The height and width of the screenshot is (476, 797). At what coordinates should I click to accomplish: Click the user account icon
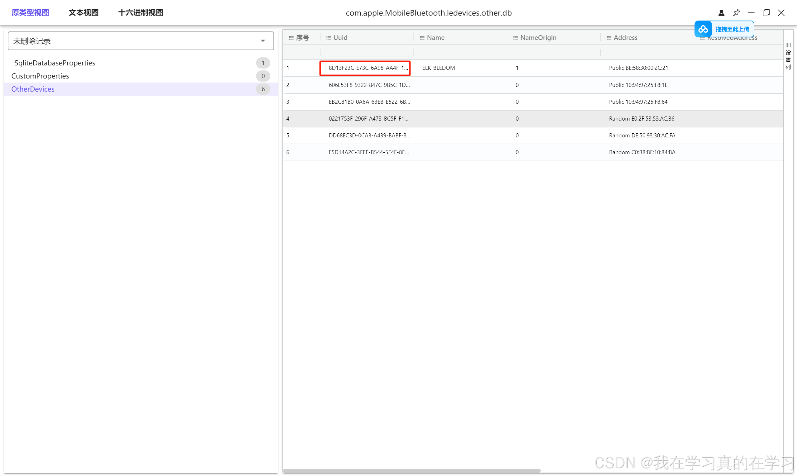[721, 13]
